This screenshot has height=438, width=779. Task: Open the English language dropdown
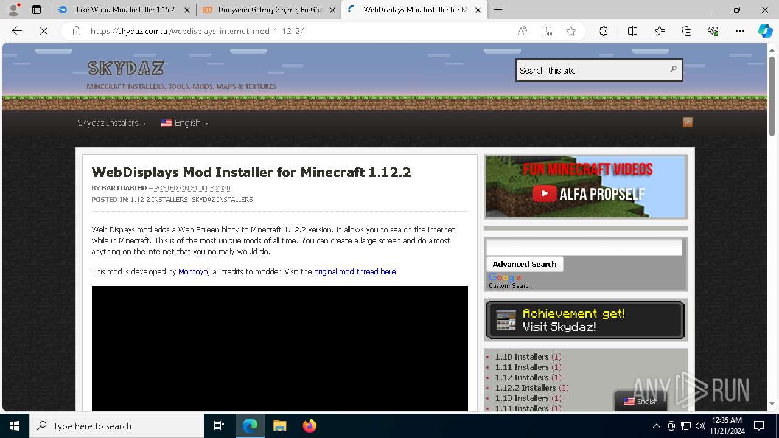point(184,123)
